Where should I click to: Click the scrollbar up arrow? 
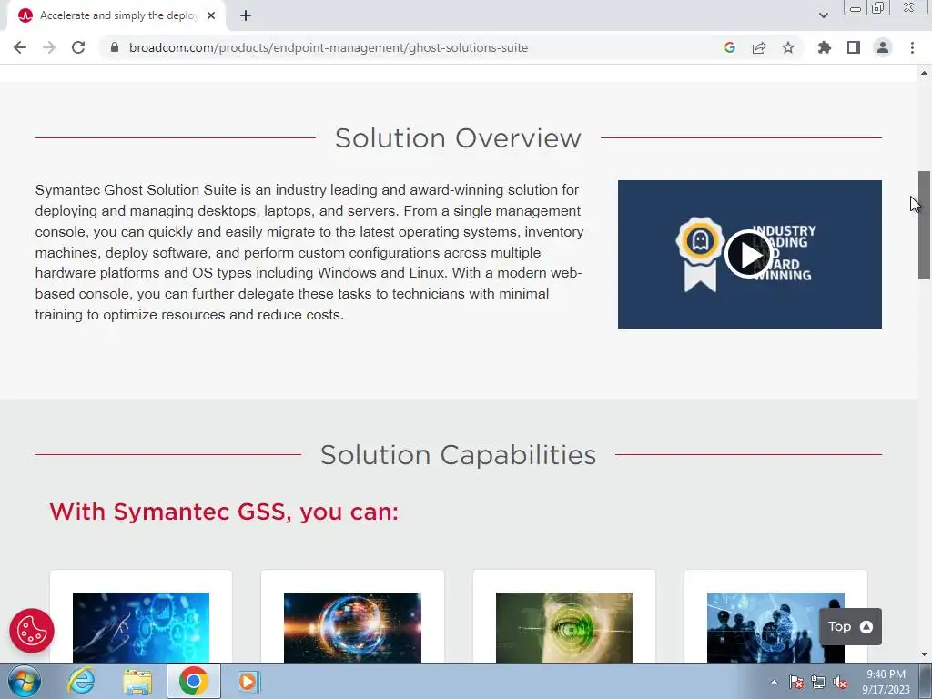(x=925, y=73)
